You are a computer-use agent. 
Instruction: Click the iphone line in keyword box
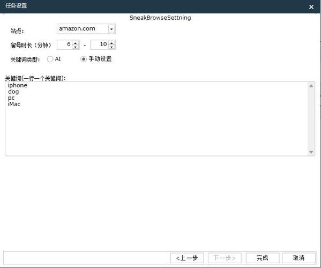18,85
